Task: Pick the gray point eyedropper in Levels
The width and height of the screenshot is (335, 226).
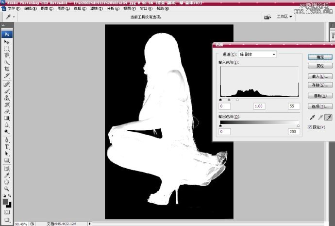Action: click(x=320, y=117)
